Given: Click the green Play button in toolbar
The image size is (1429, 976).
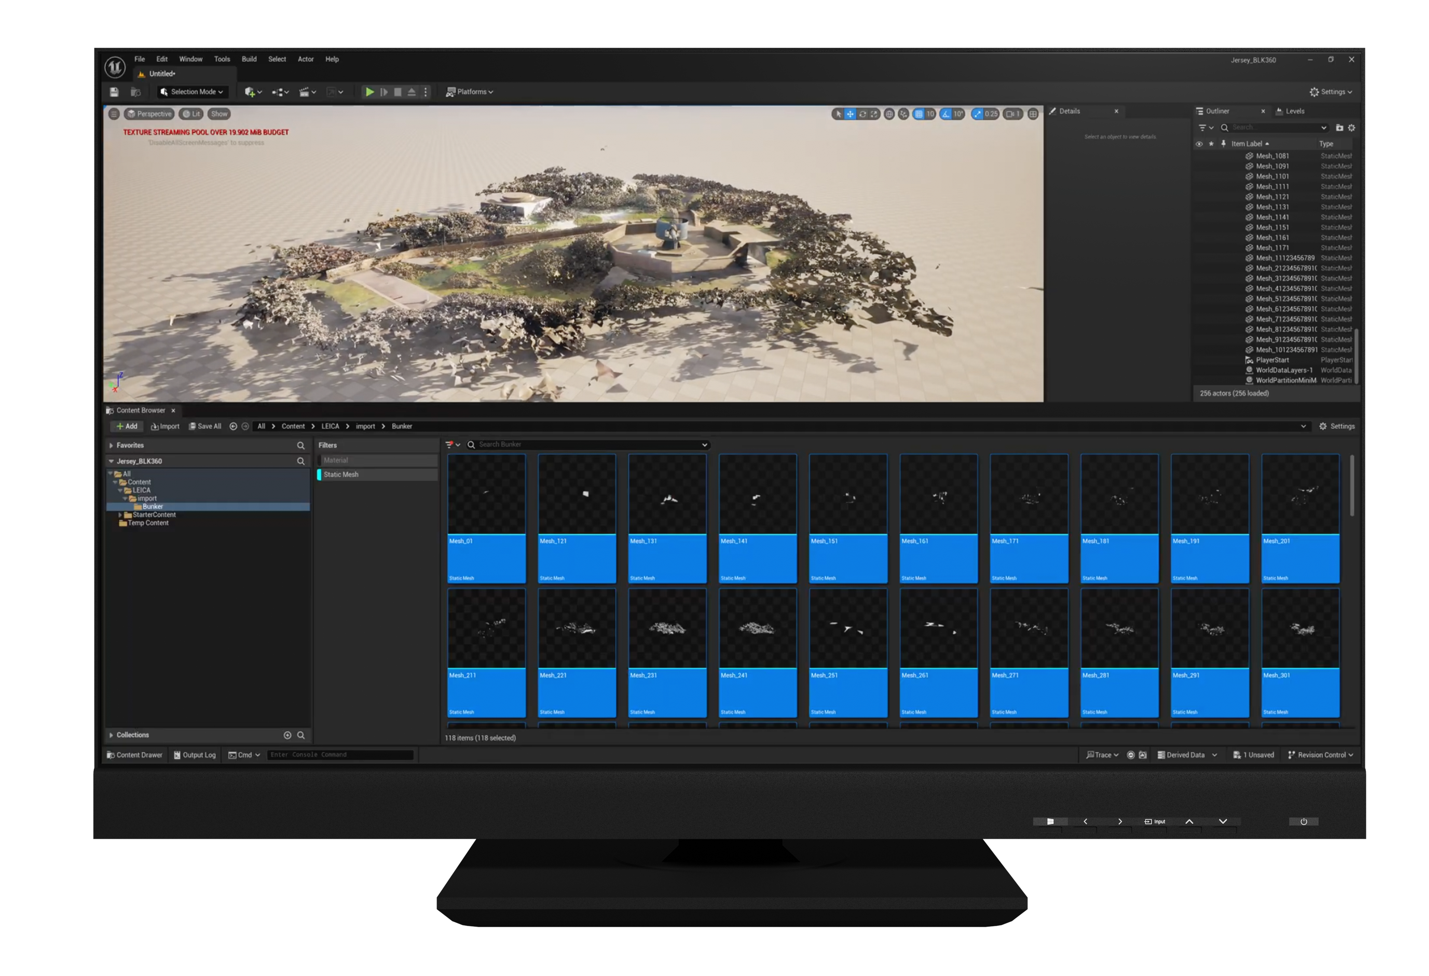Looking at the screenshot, I should pyautogui.click(x=370, y=92).
